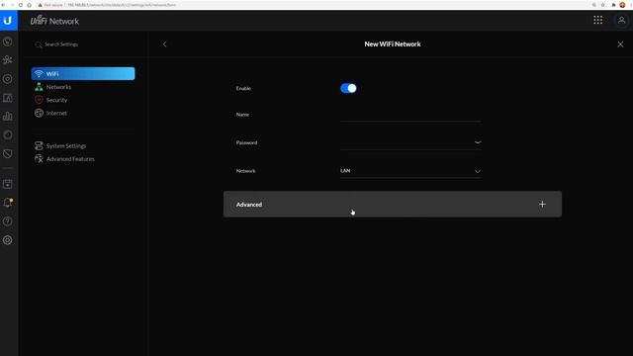633x356 pixels.
Task: Click the bookmark star in address bar
Action: (602, 5)
